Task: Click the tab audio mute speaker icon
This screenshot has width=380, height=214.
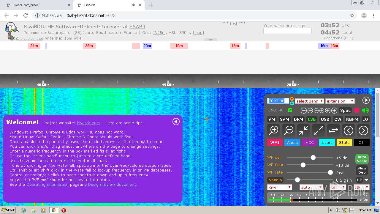Action: pyautogui.click(x=133, y=5)
